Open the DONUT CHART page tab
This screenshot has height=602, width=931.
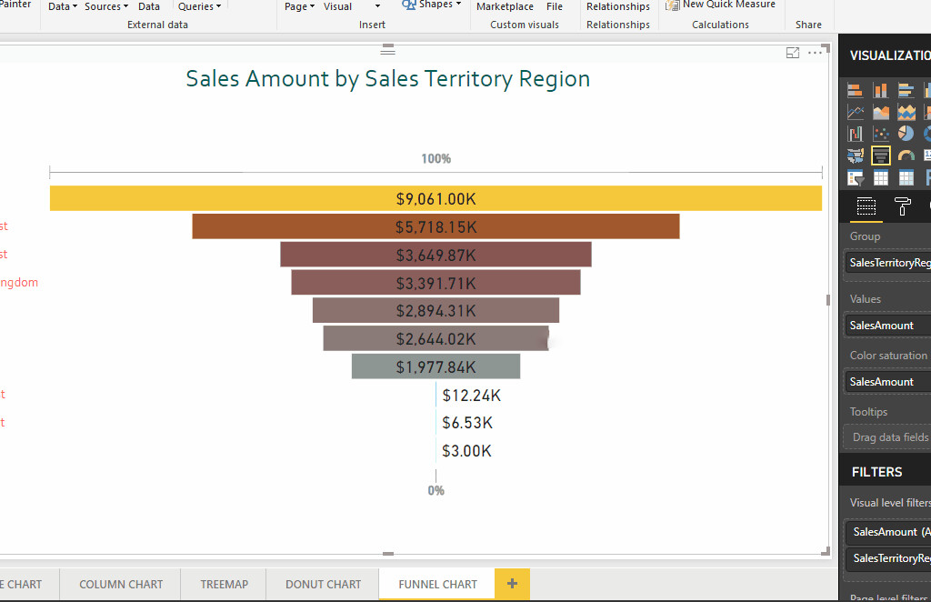coord(323,584)
